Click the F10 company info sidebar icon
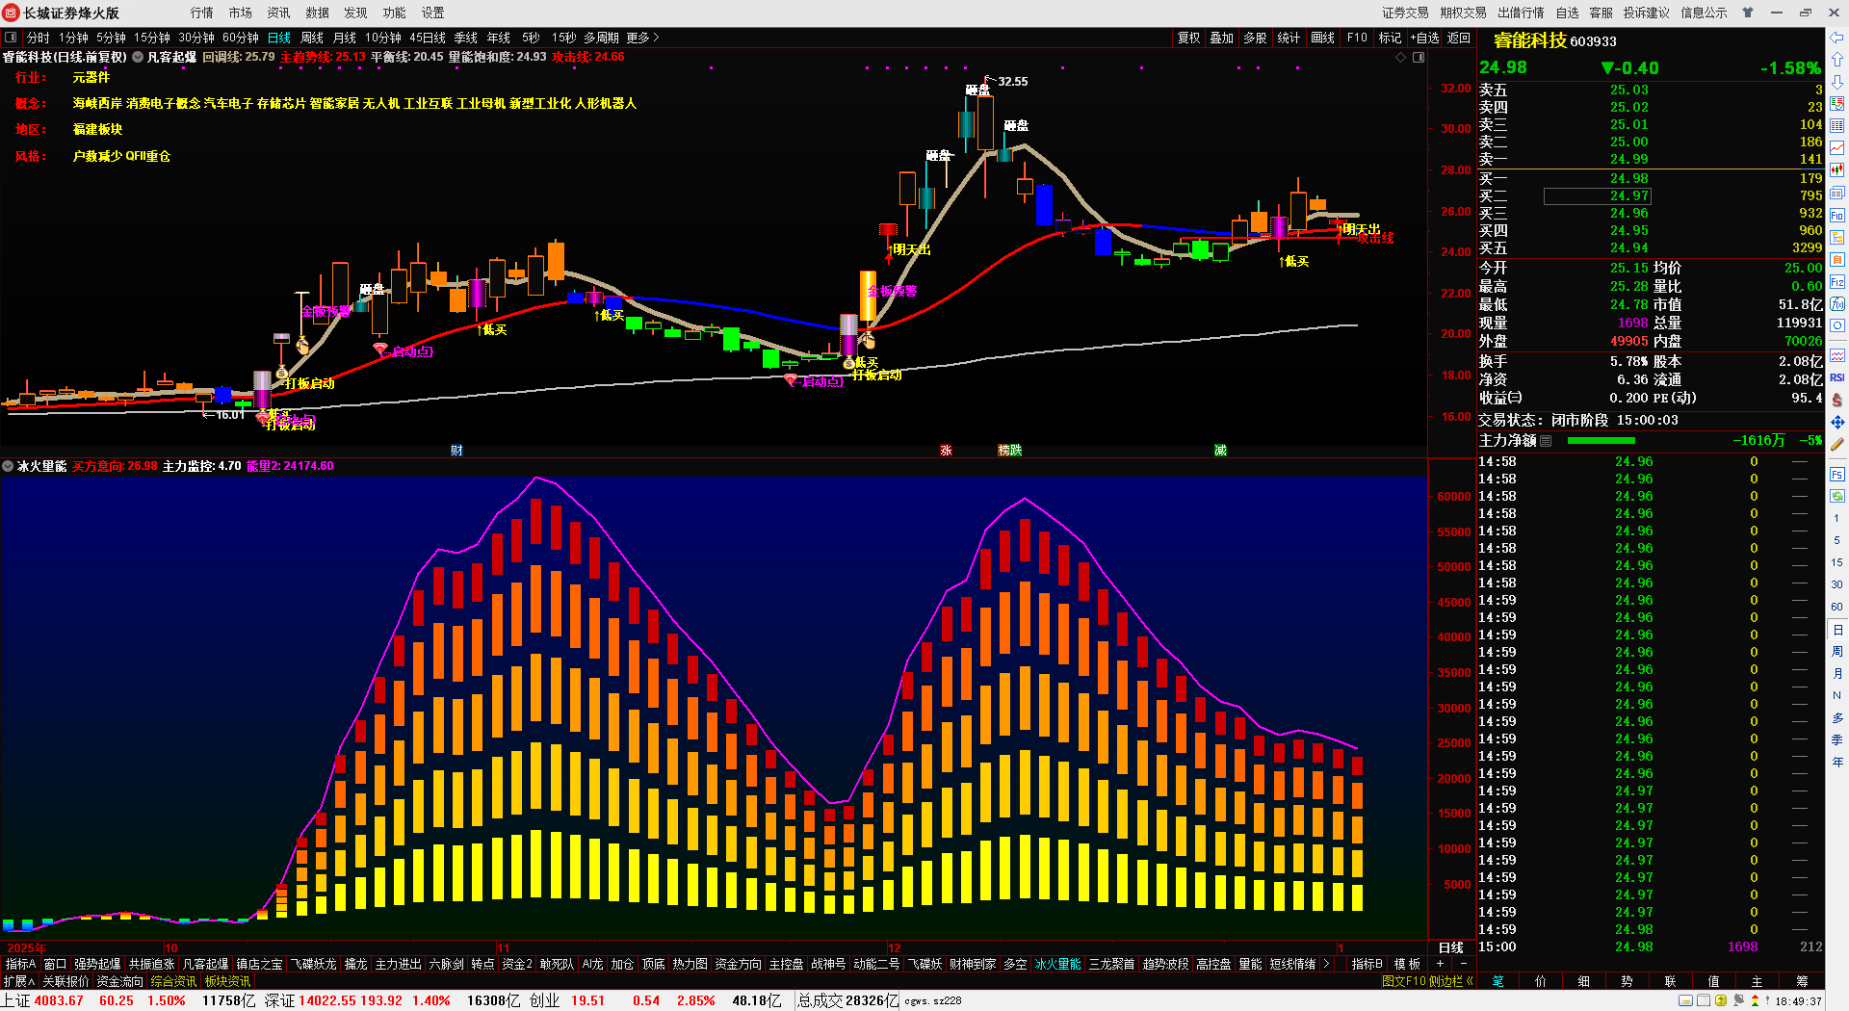Screen dimensions: 1849x1011 pos(1837,215)
